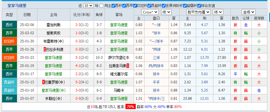Click the 西杯 league tag on 25-01-07
Screen dimensions: 270x112
coord(9,99)
